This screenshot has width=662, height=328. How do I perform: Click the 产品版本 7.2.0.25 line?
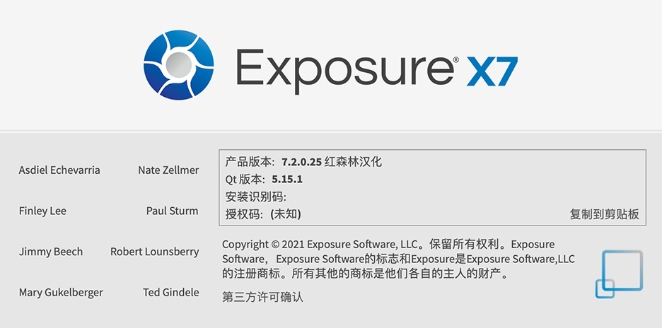(303, 162)
